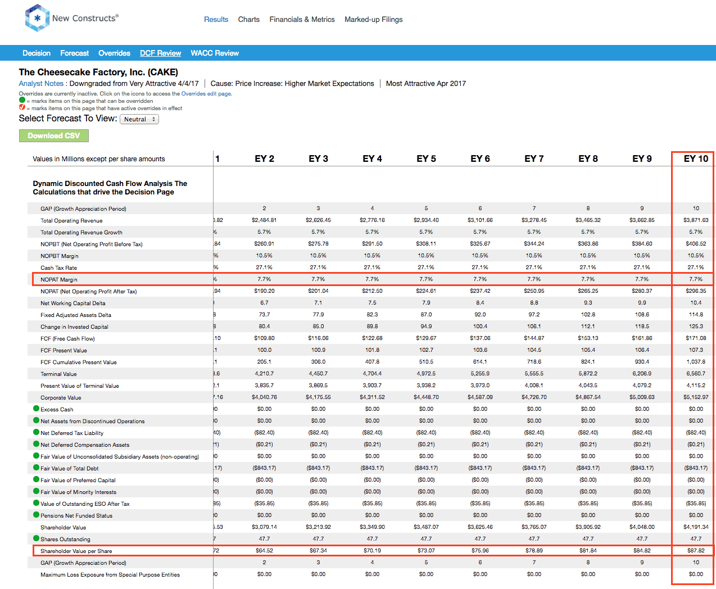This screenshot has height=589, width=716.
Task: Click NOPBT value $406.52 in EY 10
Action: coord(696,244)
